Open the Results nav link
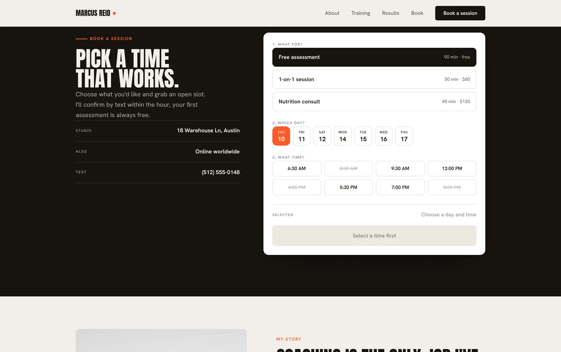The height and width of the screenshot is (352, 561). tap(391, 13)
